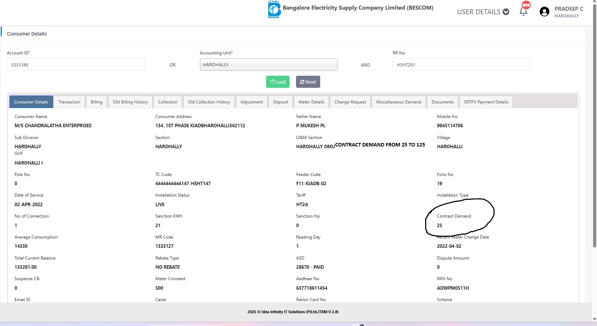This screenshot has height=326, width=597.
Task: Click the Load button
Action: point(278,82)
